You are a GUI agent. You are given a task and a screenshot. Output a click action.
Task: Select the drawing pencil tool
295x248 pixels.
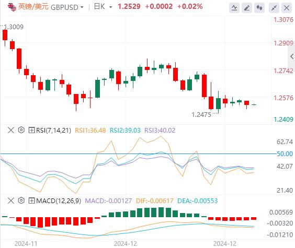click(247, 8)
